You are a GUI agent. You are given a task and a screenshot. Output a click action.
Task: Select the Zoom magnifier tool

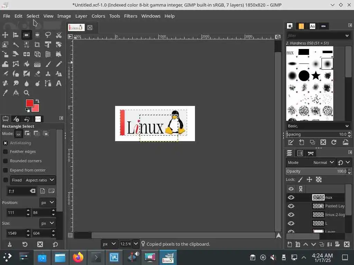tap(26, 93)
